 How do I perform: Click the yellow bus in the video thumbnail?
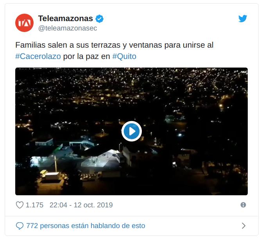pos(43,173)
